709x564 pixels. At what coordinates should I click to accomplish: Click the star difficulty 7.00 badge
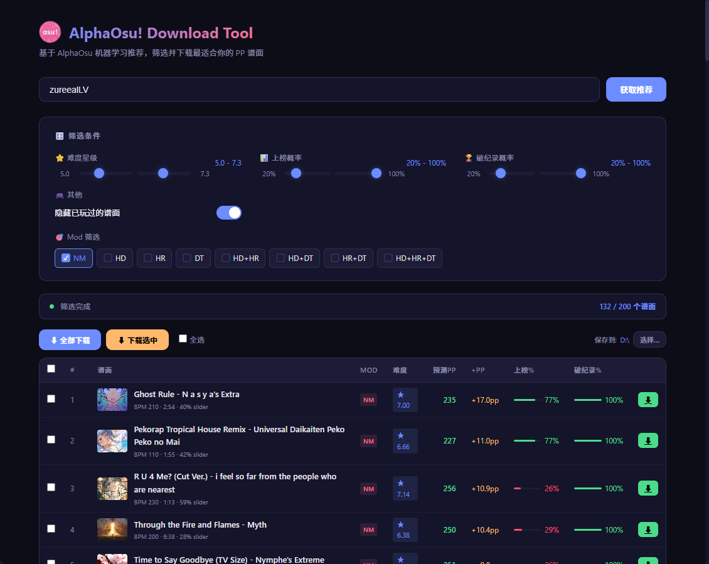click(x=405, y=400)
